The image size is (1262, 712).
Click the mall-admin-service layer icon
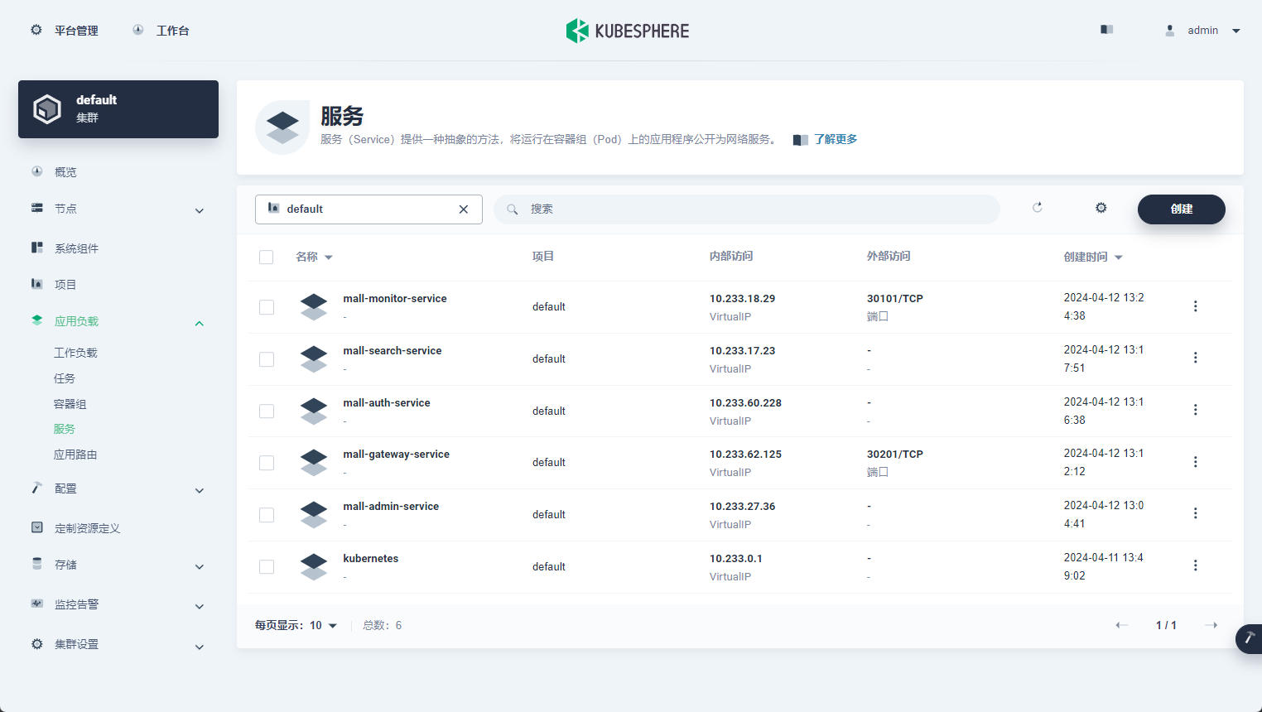click(x=314, y=515)
